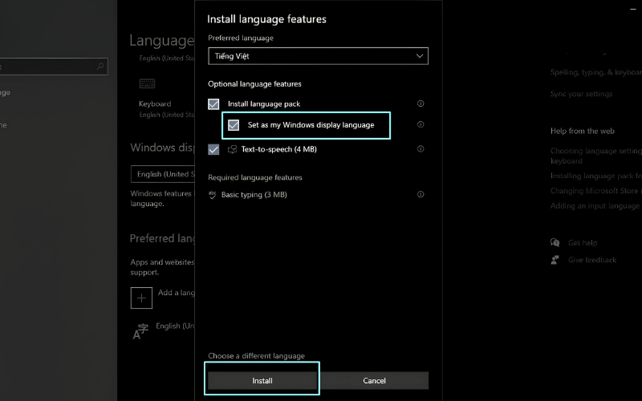This screenshot has width=642, height=401.
Task: Open Choosing language settings help link
Action: click(x=596, y=156)
